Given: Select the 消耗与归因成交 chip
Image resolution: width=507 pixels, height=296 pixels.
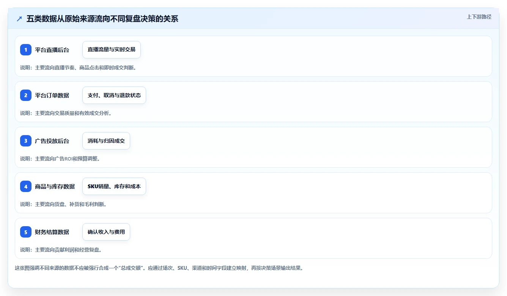Looking at the screenshot, I should [106, 141].
